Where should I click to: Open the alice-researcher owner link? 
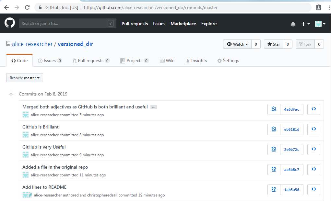(x=32, y=44)
